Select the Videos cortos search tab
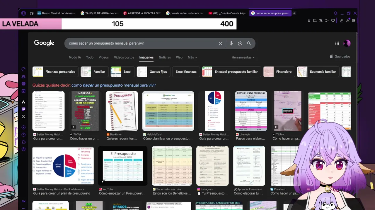 [124, 57]
